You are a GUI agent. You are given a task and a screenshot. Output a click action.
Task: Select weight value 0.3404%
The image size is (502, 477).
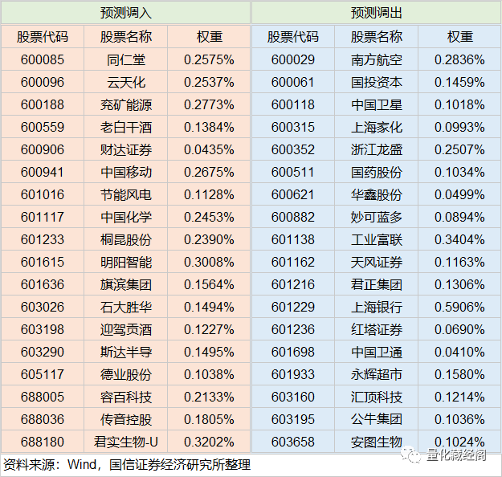pyautogui.click(x=459, y=239)
